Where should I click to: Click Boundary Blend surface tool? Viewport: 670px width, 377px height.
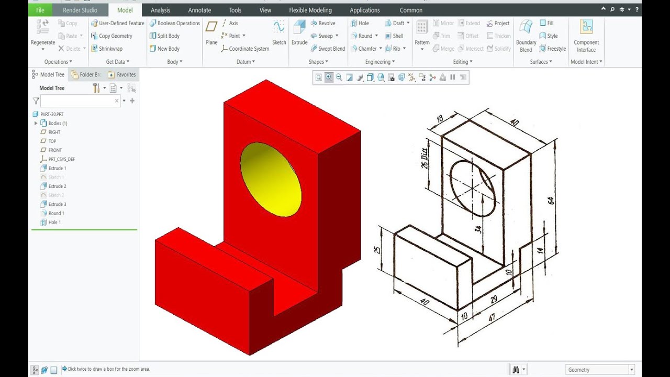526,36
